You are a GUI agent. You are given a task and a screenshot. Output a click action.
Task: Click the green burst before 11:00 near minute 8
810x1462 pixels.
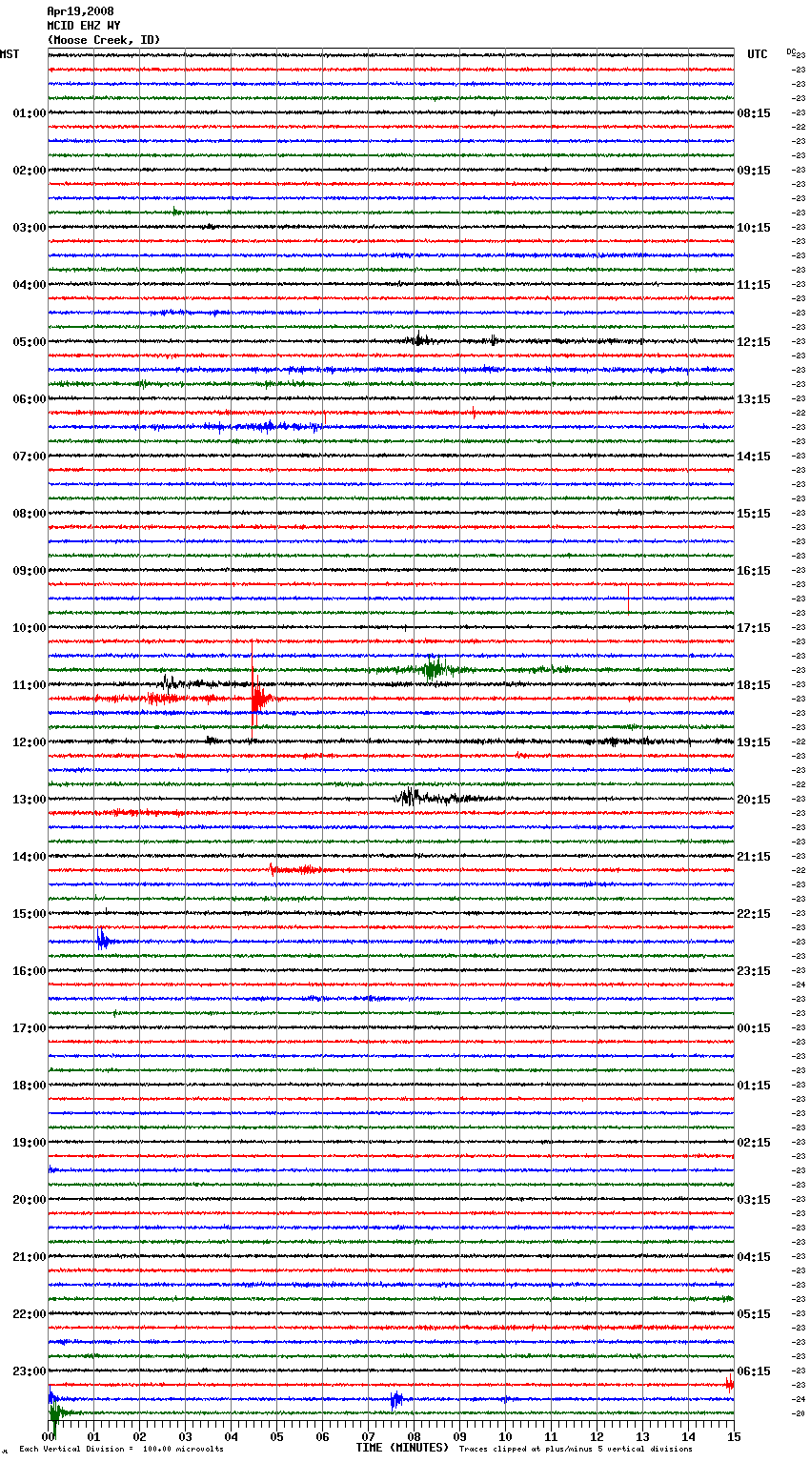[x=434, y=668]
